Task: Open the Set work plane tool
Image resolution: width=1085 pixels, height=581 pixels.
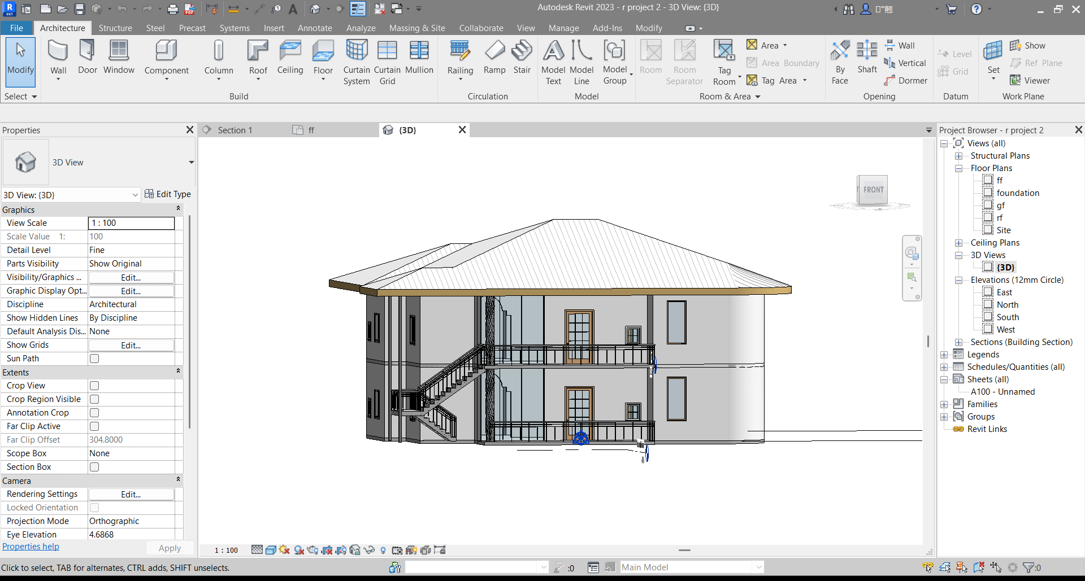Action: point(993,60)
